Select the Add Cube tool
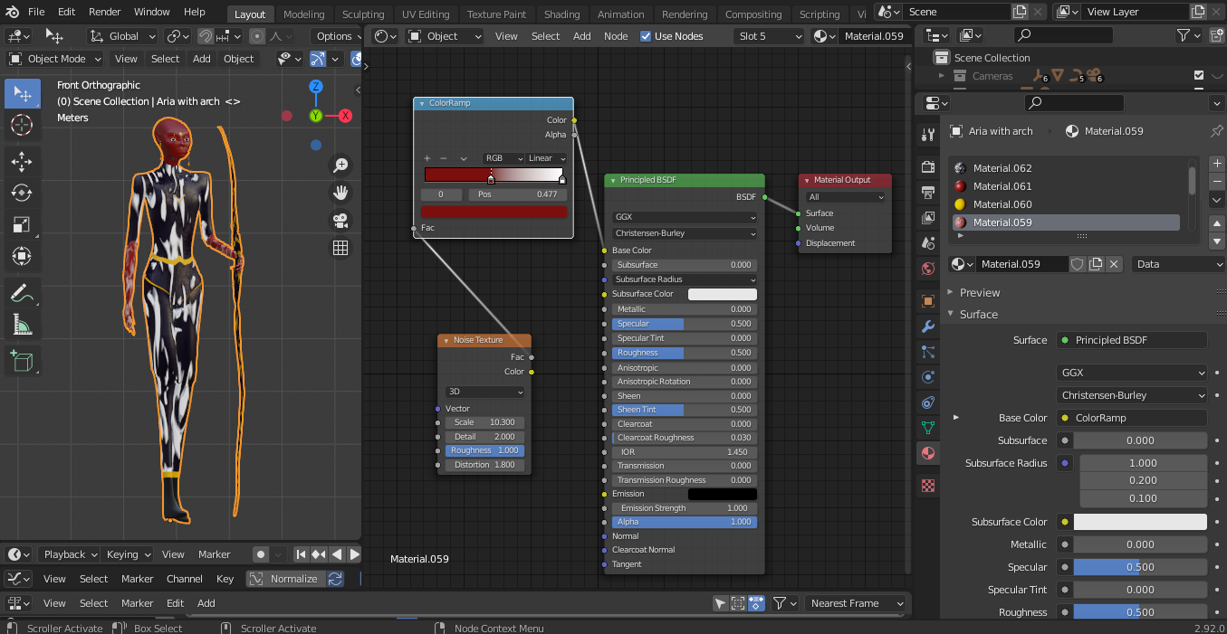Image resolution: width=1227 pixels, height=634 pixels. [x=22, y=361]
